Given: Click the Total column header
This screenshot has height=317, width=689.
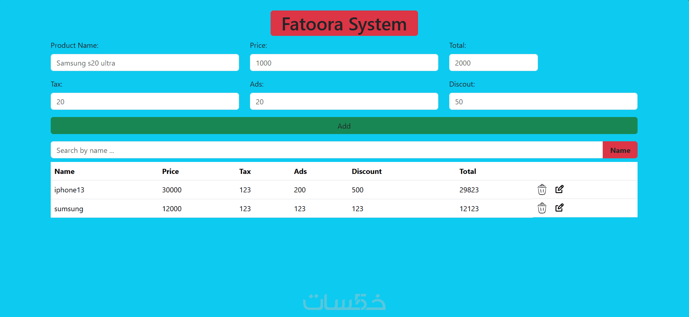Looking at the screenshot, I should point(468,171).
